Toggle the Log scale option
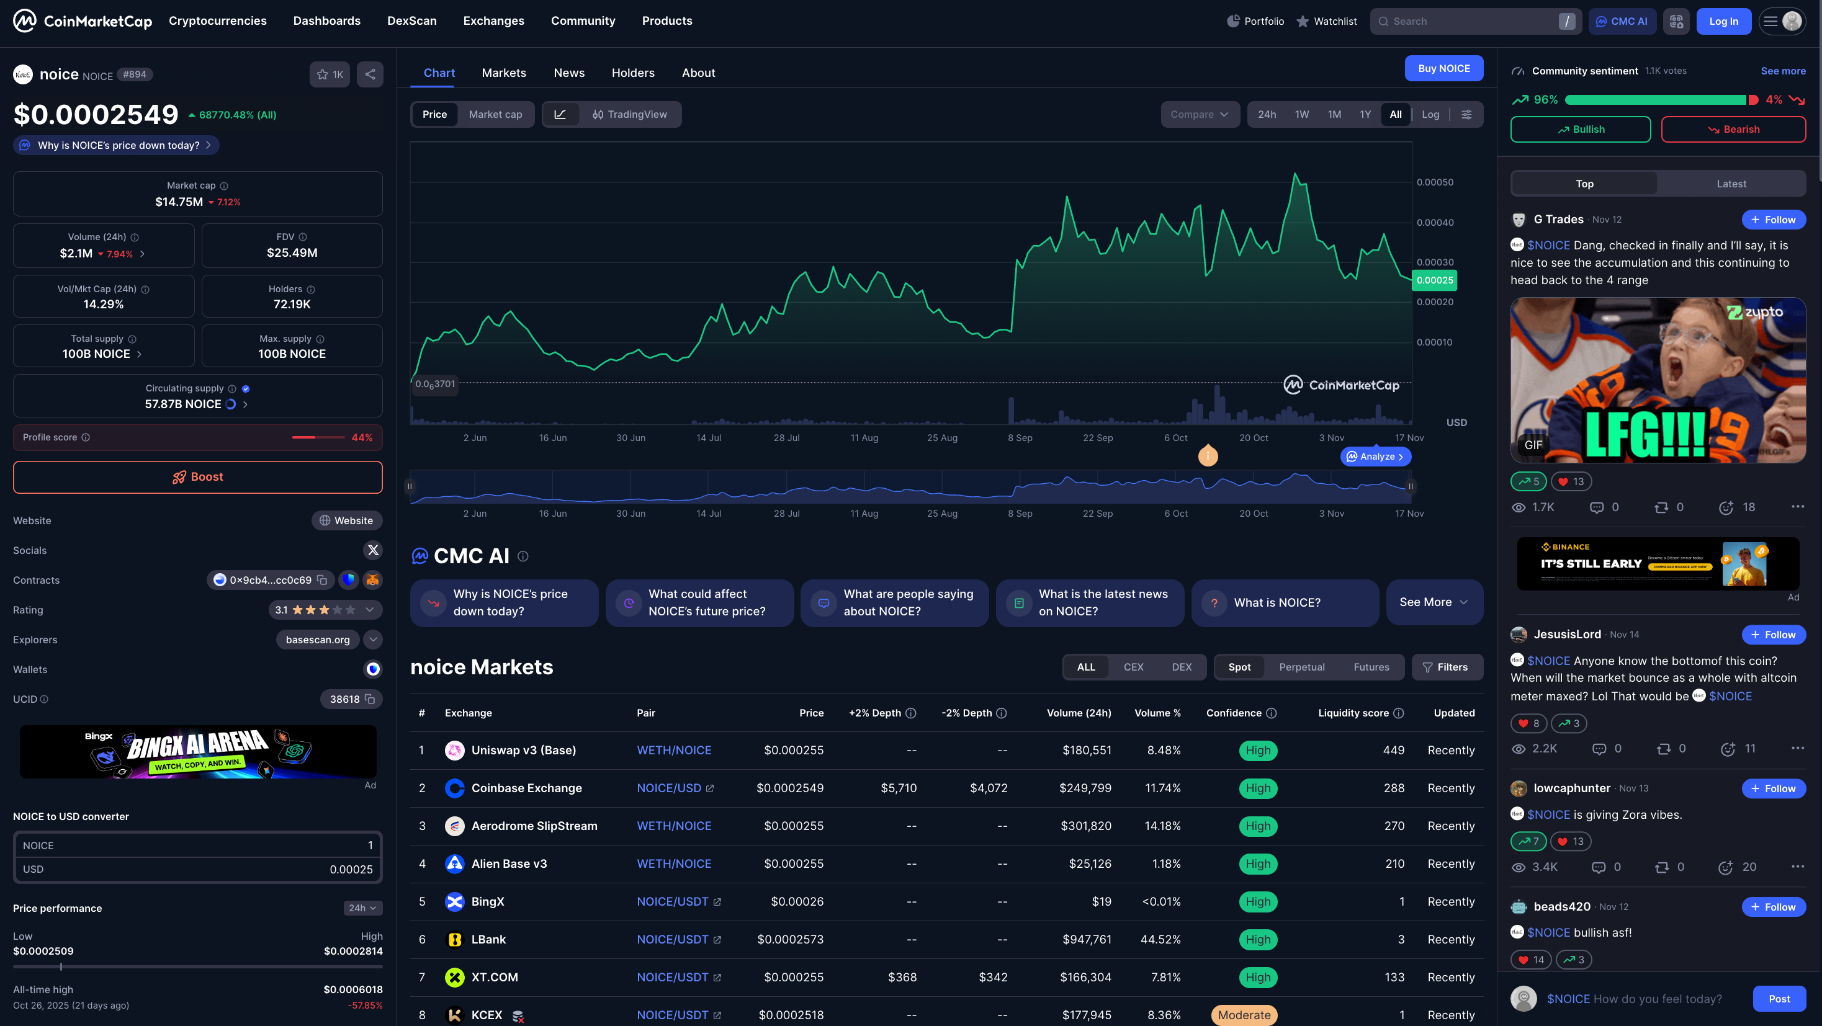 [x=1430, y=115]
